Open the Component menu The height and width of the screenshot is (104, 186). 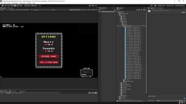22,3
